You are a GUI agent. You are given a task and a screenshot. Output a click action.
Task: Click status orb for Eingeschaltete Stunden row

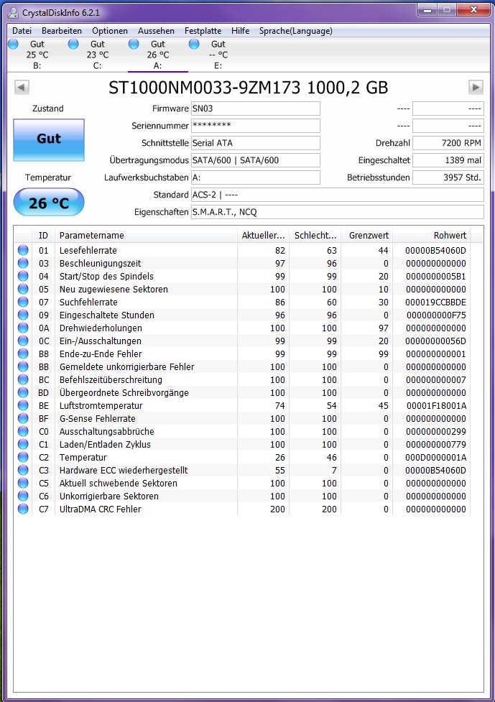point(23,315)
